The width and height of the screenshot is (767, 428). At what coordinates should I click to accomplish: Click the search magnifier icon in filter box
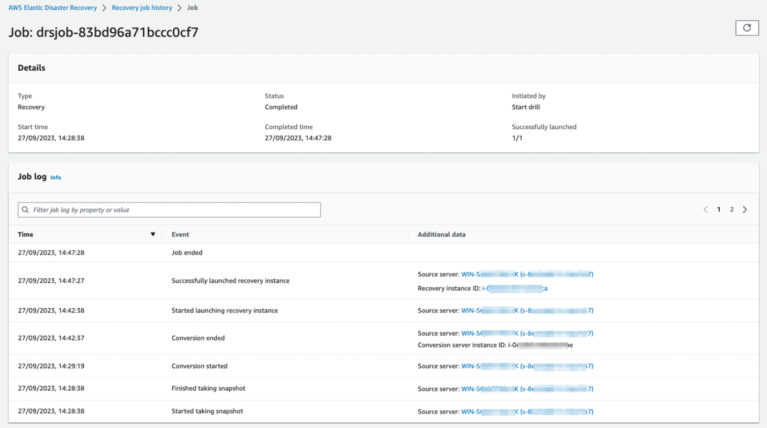click(25, 210)
